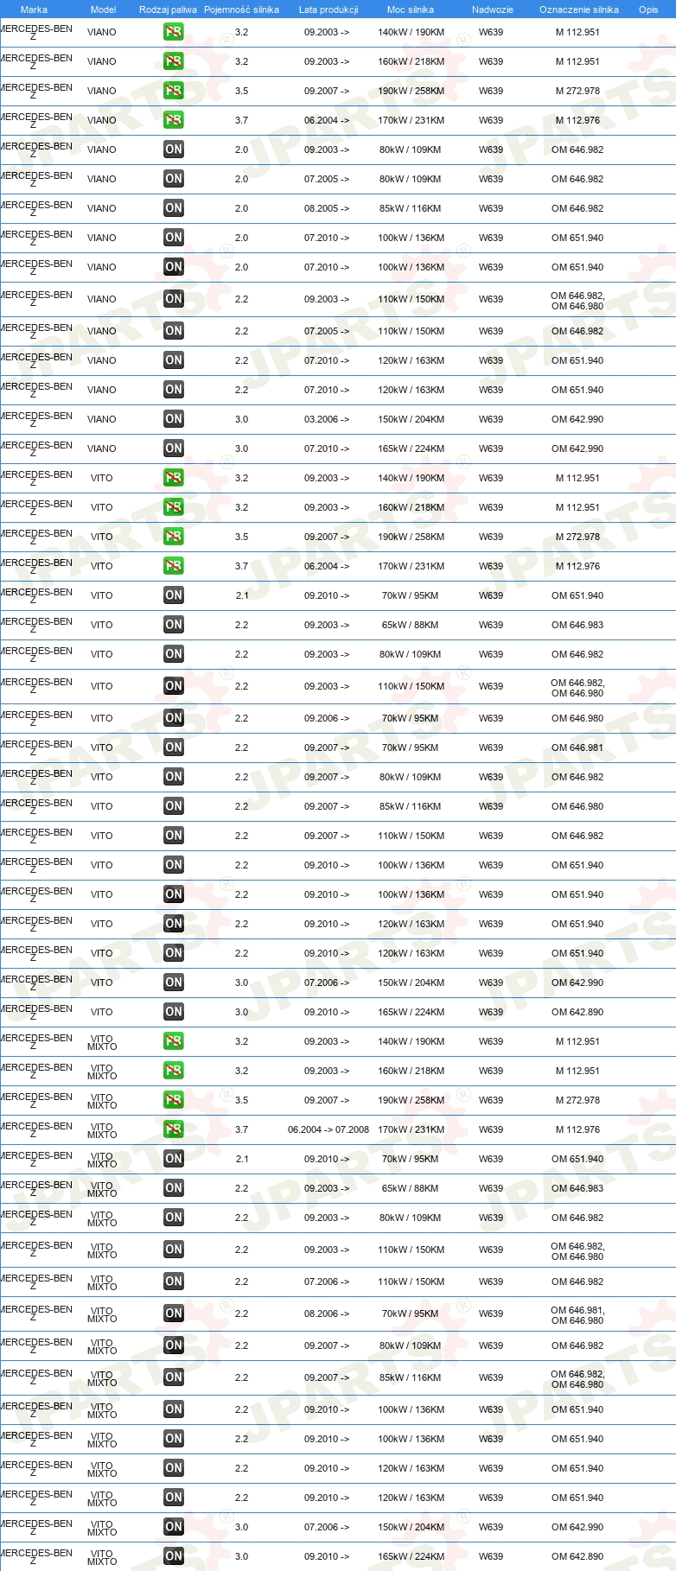Select 'OM 646.983' in the VITO MIXTO row
Image resolution: width=676 pixels, height=1571 pixels.
(577, 1188)
